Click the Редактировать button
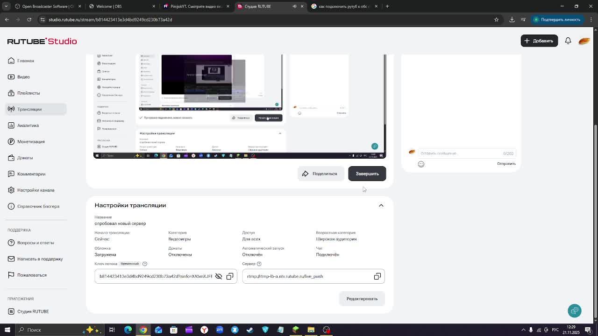Image resolution: width=598 pixels, height=336 pixels. tap(362, 299)
